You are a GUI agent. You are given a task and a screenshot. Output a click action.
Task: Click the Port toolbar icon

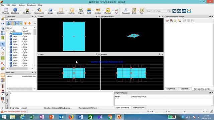pyautogui.click(x=116, y=11)
